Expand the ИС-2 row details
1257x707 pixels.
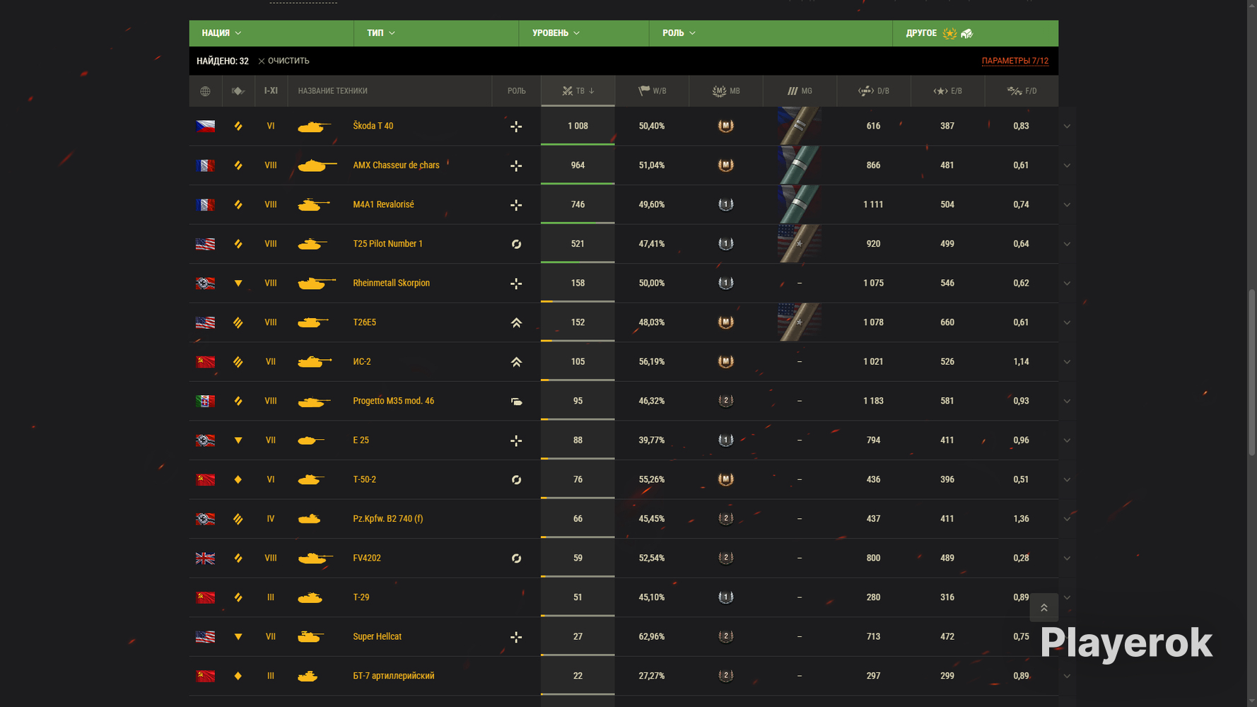point(1067,362)
